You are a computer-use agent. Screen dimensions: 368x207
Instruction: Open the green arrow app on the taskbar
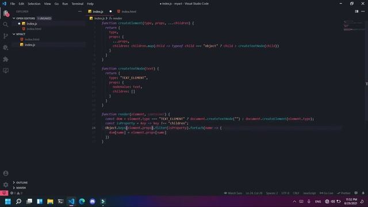coord(103,201)
